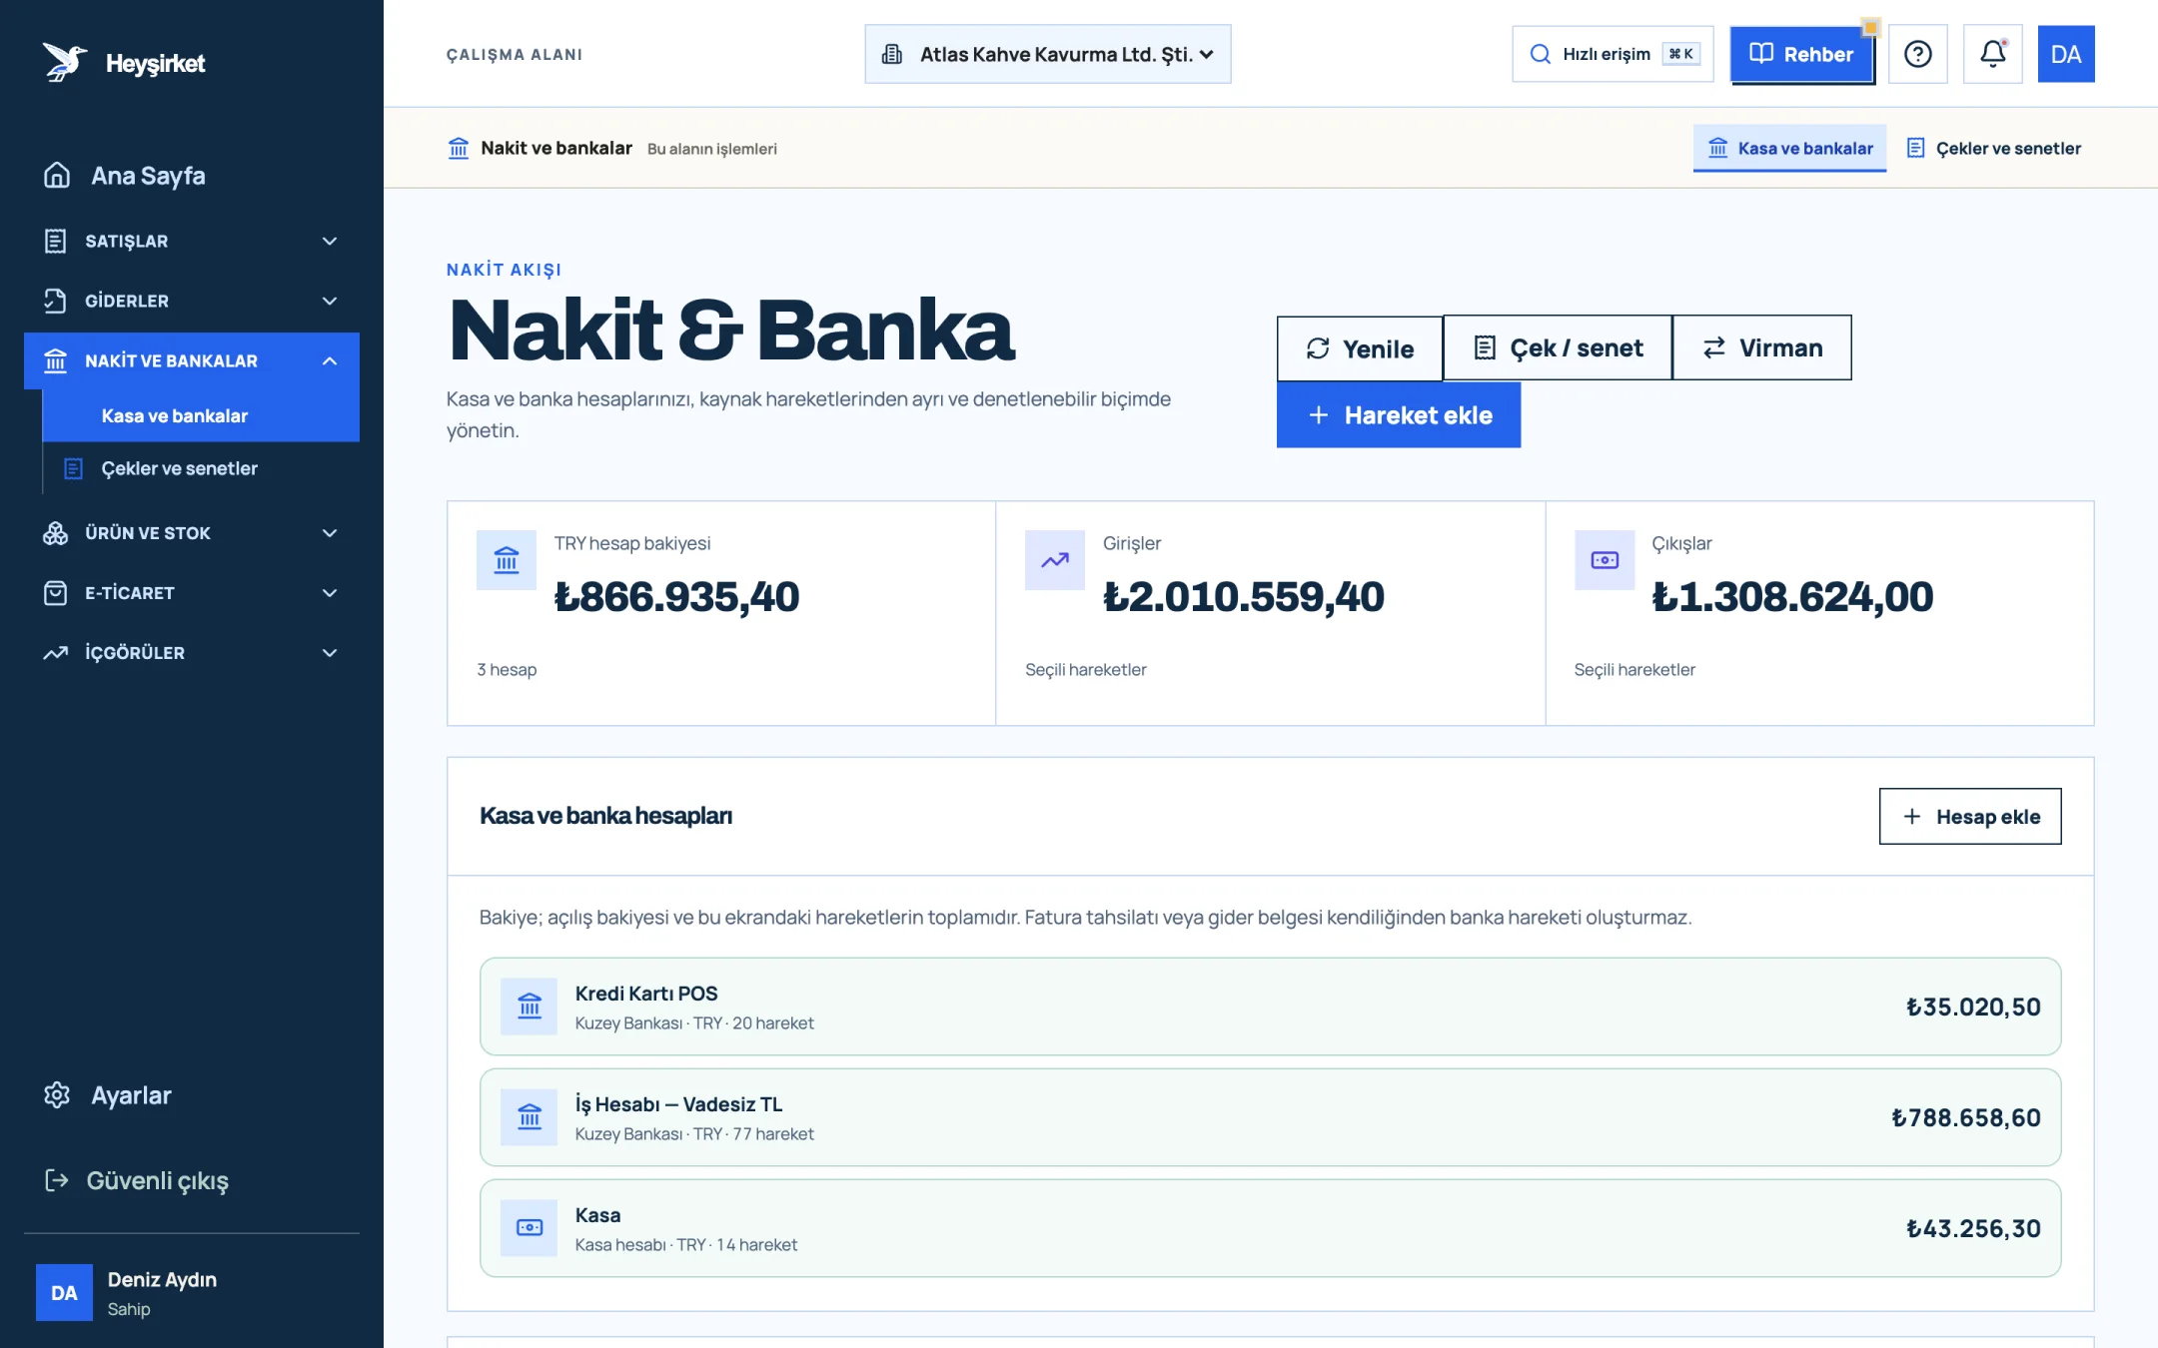Viewport: 2158px width, 1348px height.
Task: Open the Atlas Kahve Kavurma workspace dropdown
Action: coord(1047,54)
